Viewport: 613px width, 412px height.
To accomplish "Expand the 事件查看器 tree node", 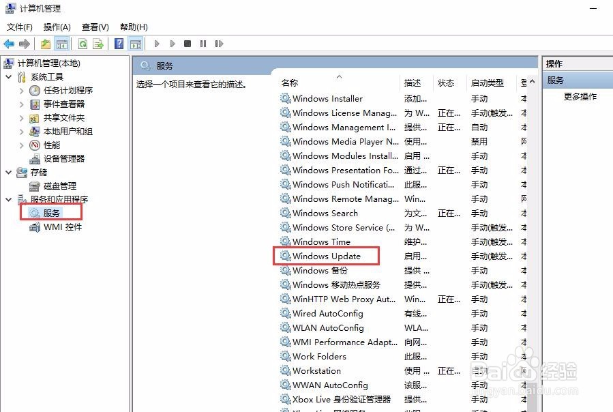I will coord(20,104).
